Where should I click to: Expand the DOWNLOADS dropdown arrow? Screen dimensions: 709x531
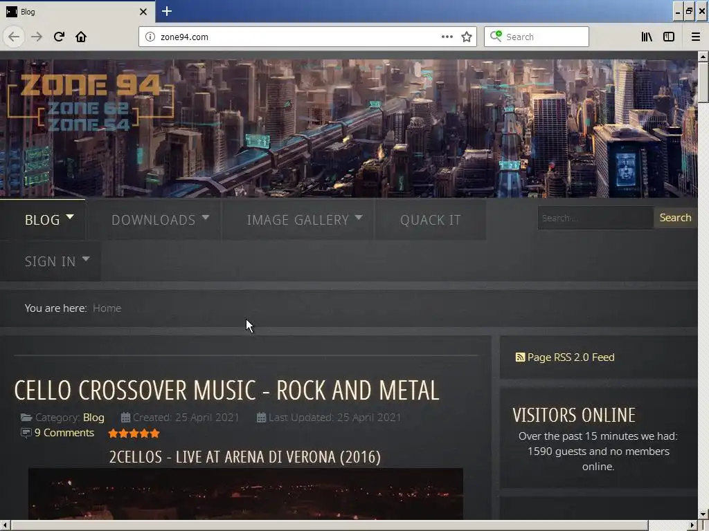[206, 217]
